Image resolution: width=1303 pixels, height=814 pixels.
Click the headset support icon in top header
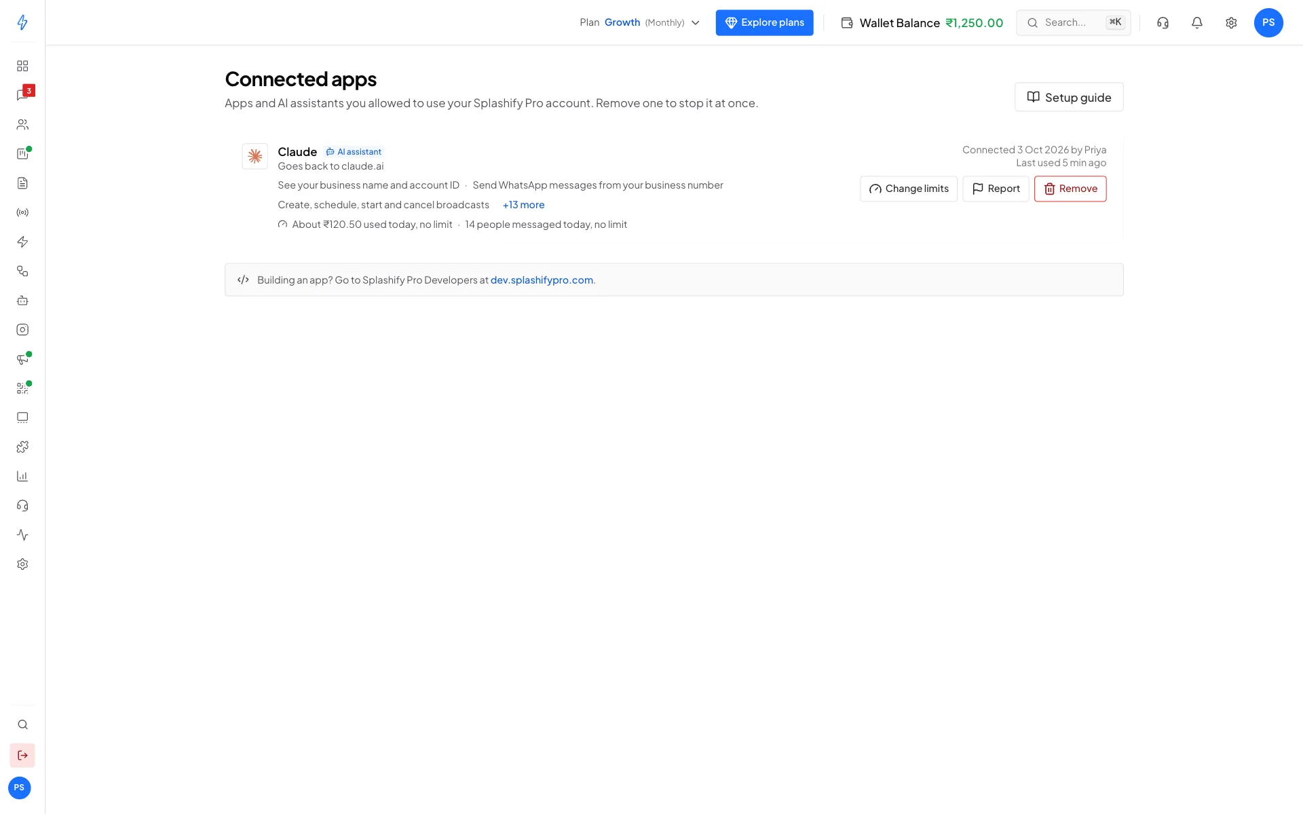point(1163,22)
